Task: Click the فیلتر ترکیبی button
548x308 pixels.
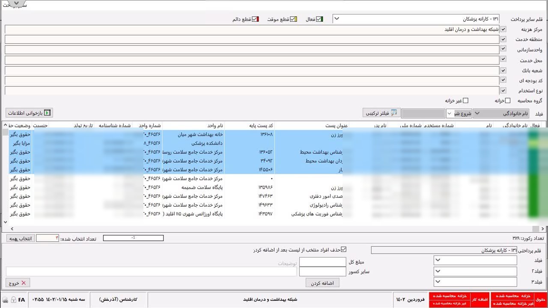Action: click(381, 113)
